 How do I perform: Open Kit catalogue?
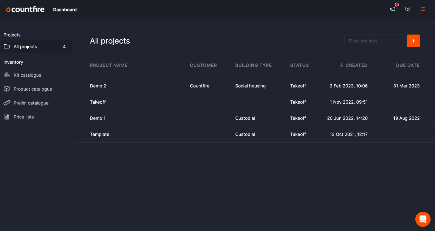pyautogui.click(x=27, y=75)
